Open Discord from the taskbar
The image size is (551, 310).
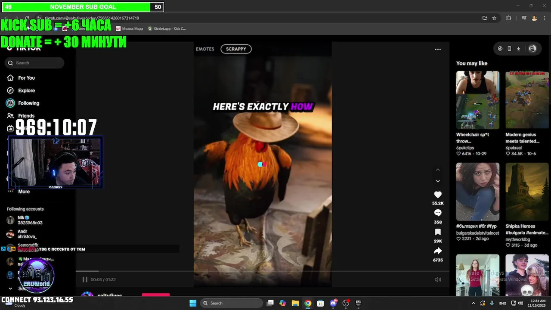pyautogui.click(x=333, y=303)
